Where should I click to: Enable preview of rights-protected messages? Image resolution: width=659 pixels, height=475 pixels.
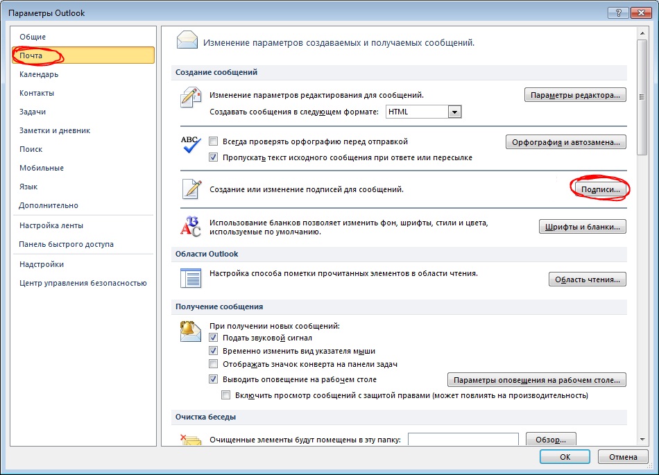pos(226,395)
